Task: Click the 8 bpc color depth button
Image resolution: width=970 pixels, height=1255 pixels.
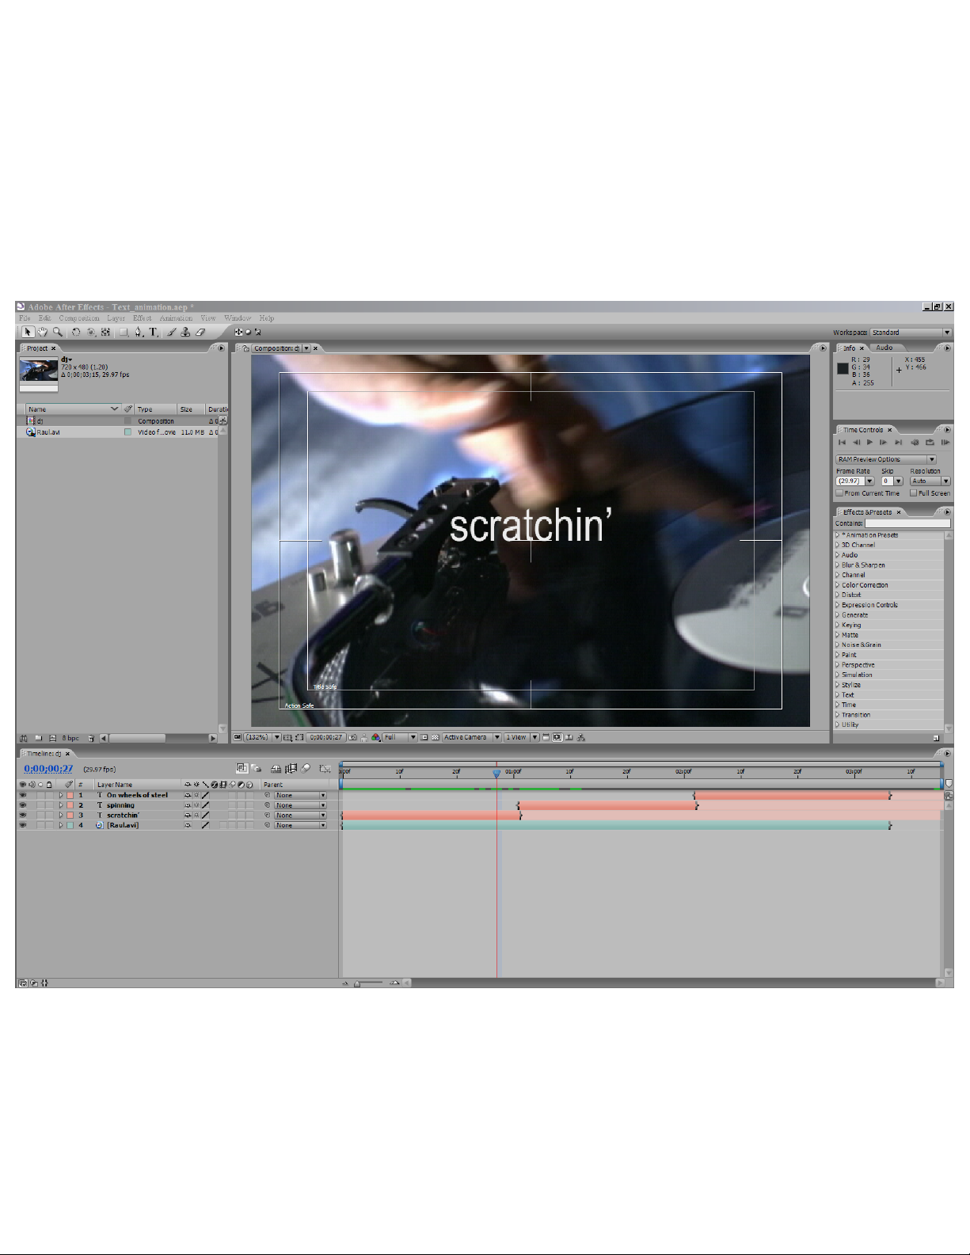Action: click(70, 738)
